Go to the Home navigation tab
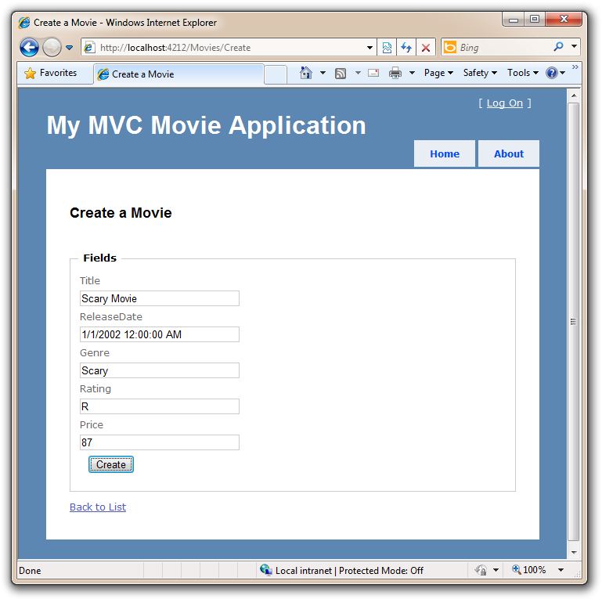The width and height of the screenshot is (602, 599). [x=445, y=153]
